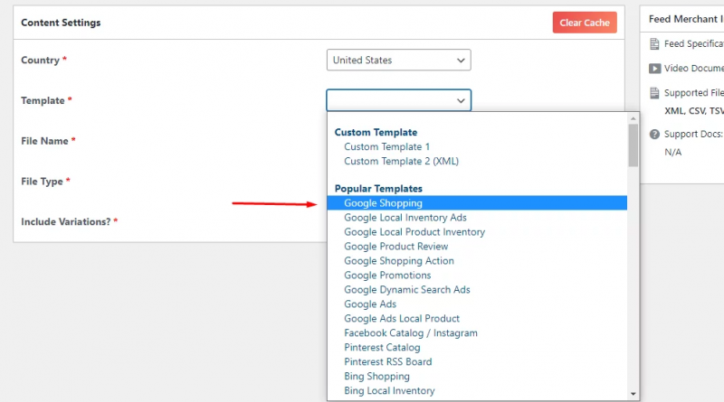
Task: Select the Pinterest Catalog template
Action: (382, 347)
